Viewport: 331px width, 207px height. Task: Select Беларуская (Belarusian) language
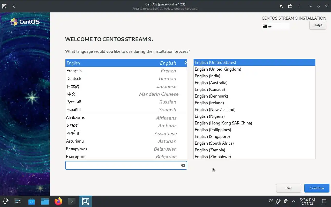126,149
